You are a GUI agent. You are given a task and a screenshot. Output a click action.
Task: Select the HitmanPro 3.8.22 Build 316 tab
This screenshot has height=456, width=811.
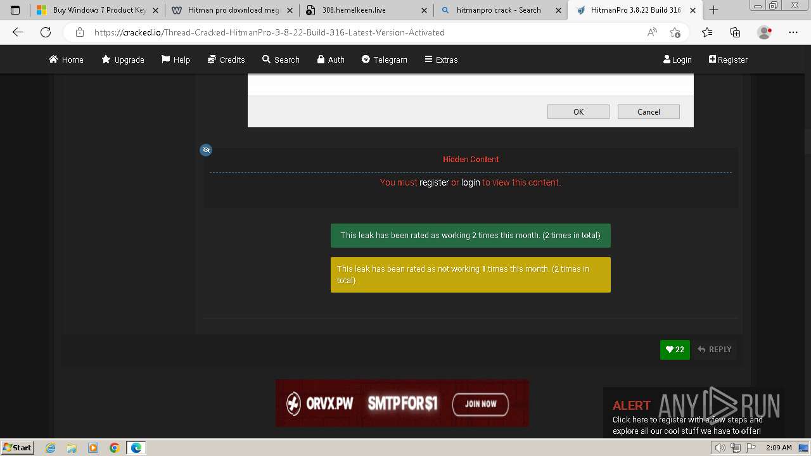click(x=635, y=10)
